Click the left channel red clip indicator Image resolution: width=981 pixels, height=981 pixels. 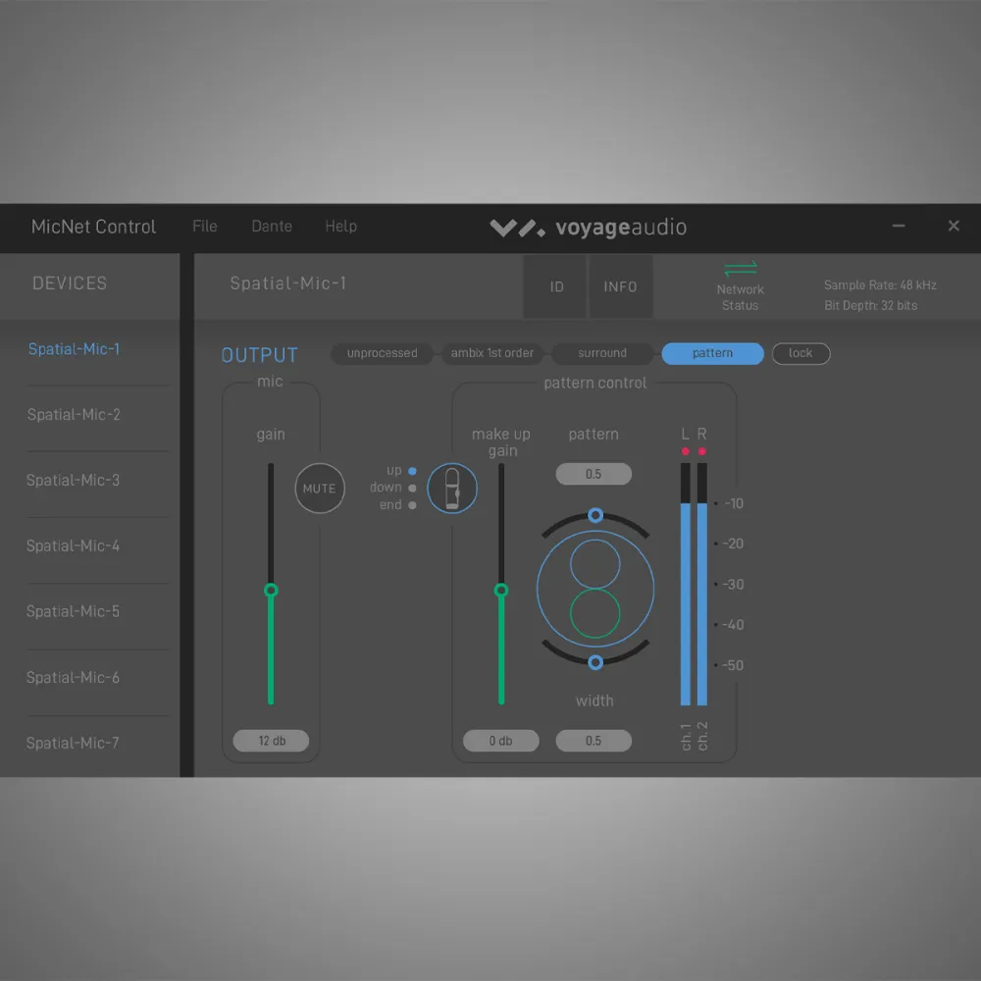click(x=686, y=451)
